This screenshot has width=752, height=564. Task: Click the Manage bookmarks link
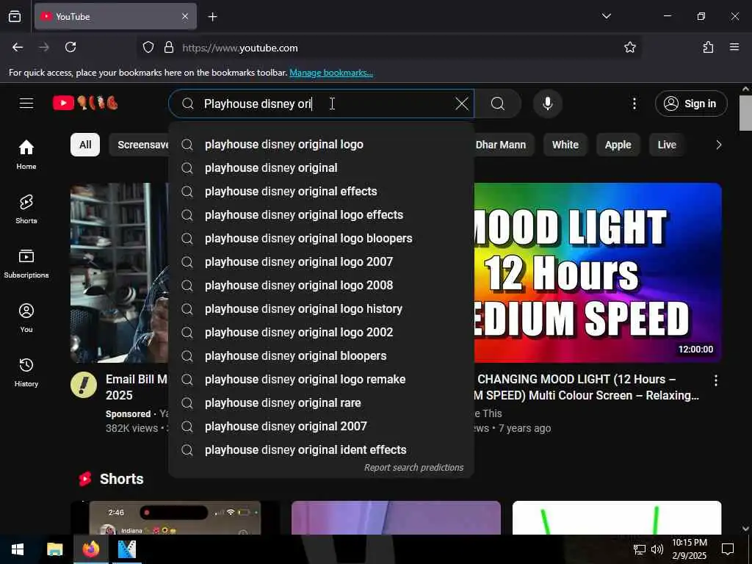[331, 73]
